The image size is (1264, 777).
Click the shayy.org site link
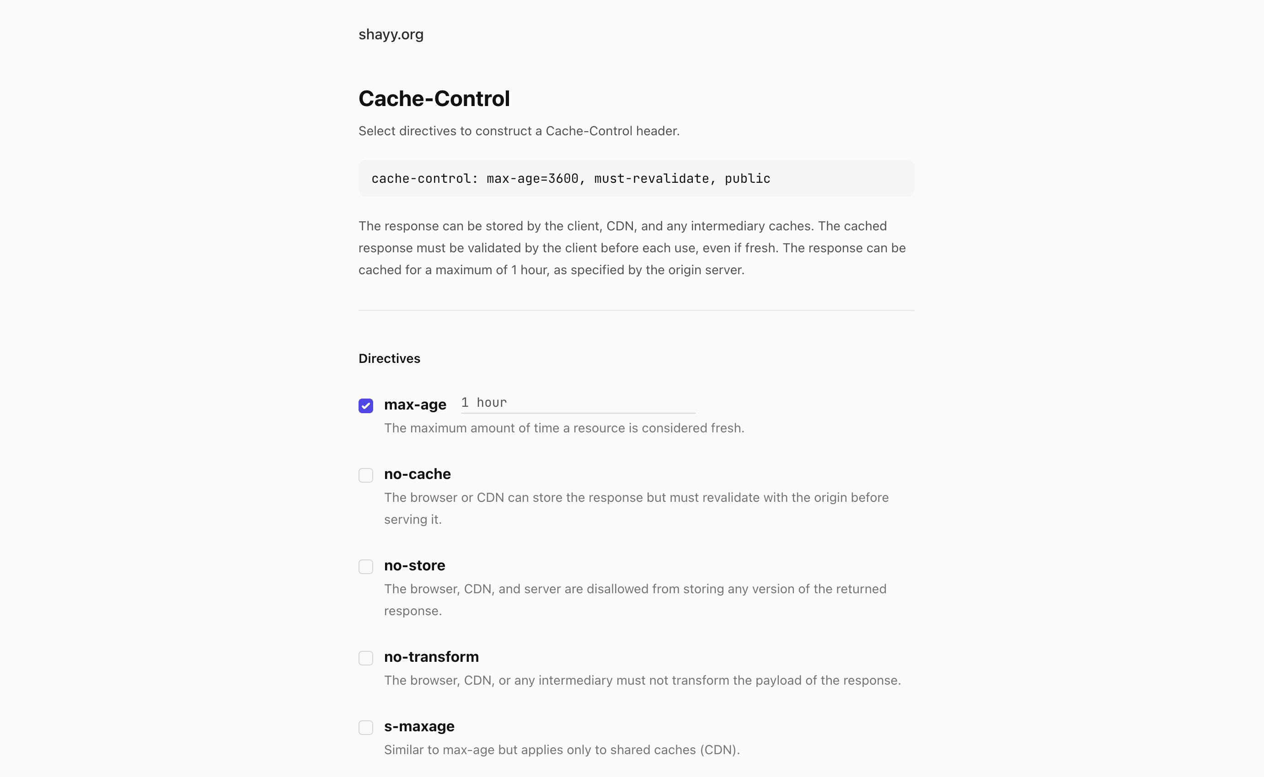(390, 34)
